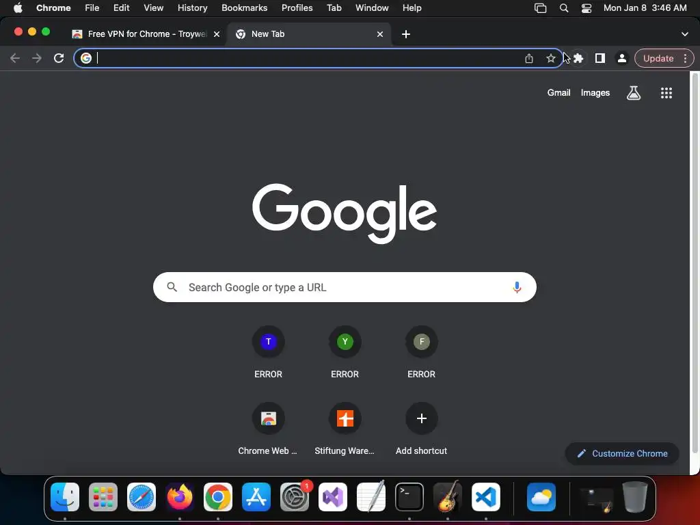Open Finder from the Dock
Screen dimensions: 700x525
coord(65,497)
